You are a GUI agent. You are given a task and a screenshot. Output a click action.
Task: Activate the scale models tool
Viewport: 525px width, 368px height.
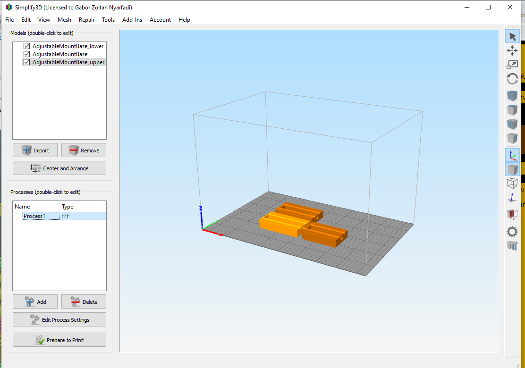point(512,65)
